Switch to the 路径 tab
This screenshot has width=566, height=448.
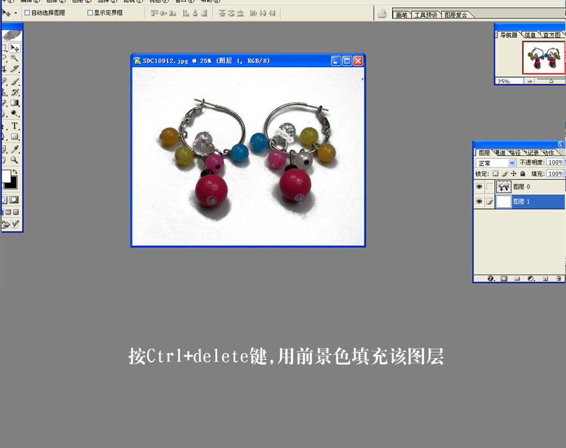point(516,153)
